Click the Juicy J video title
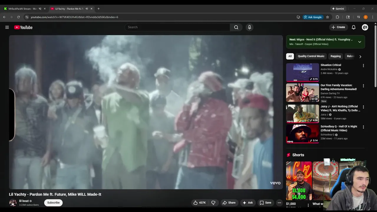This screenshot has height=212, width=377. point(340,108)
